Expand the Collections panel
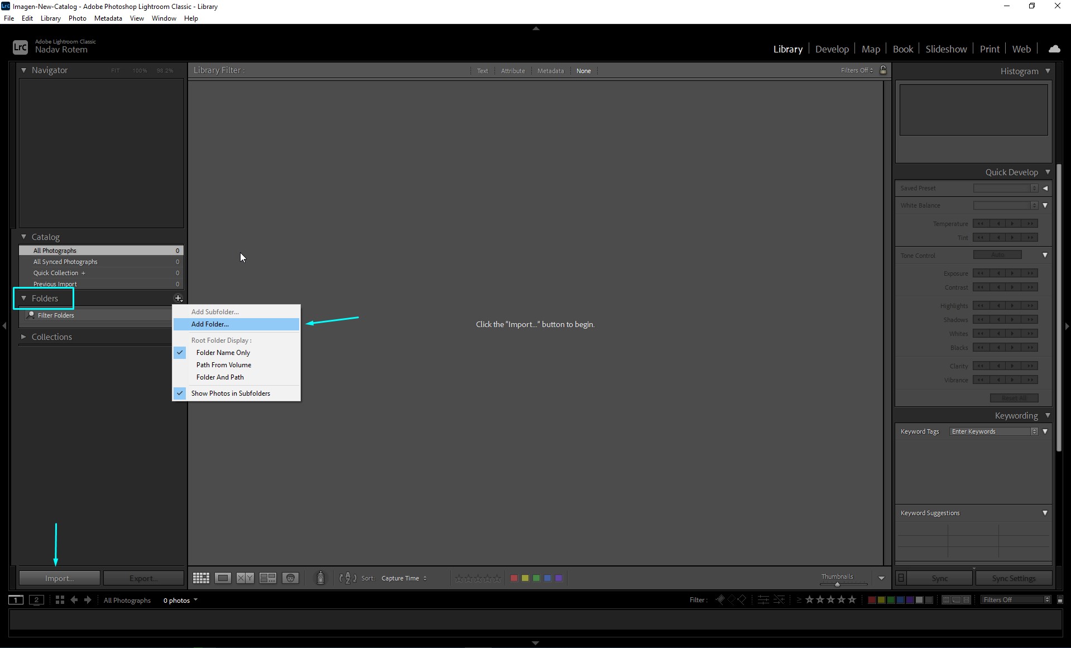 (23, 337)
